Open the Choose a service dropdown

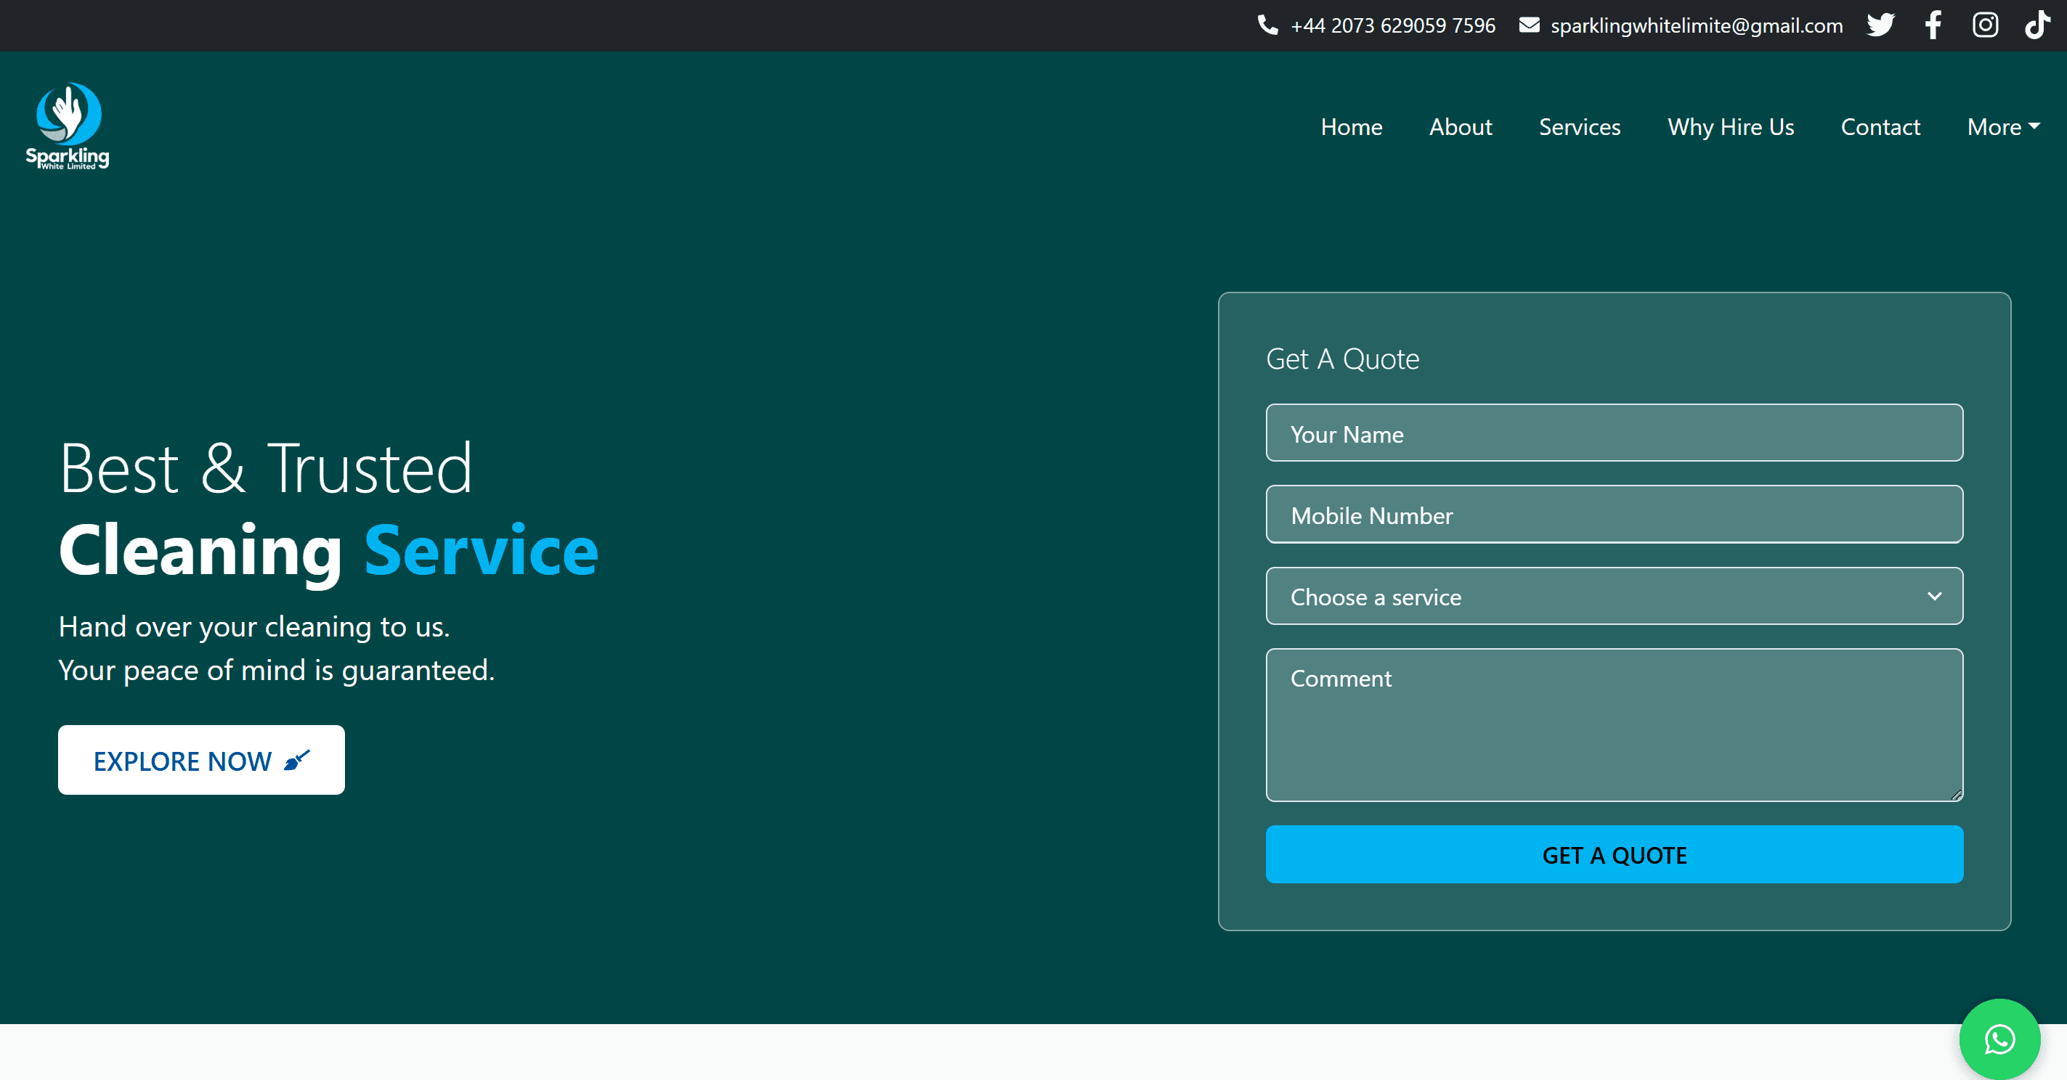[x=1614, y=597]
